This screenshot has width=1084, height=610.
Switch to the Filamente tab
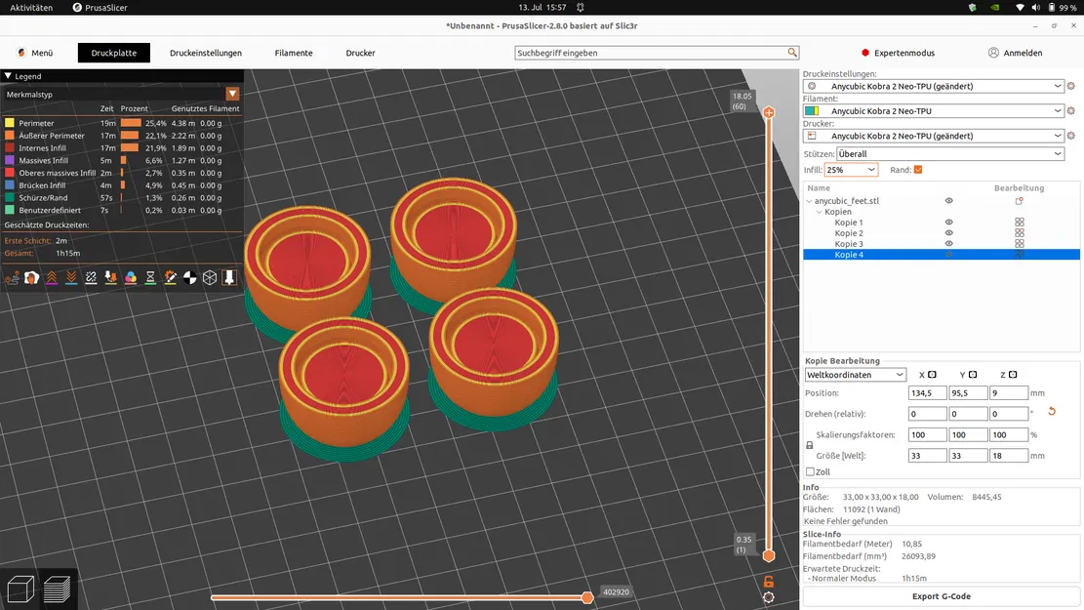click(294, 53)
